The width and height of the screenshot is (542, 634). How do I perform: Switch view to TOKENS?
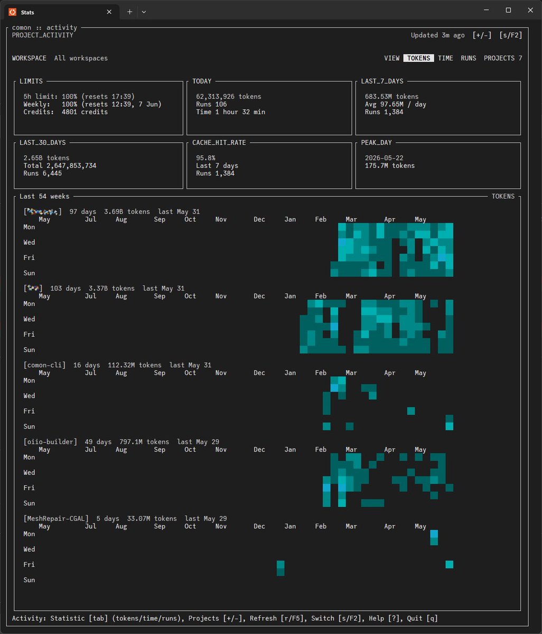[x=419, y=58]
